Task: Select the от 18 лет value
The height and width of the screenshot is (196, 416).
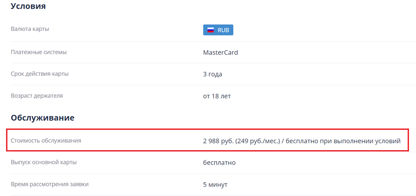Action: click(217, 96)
